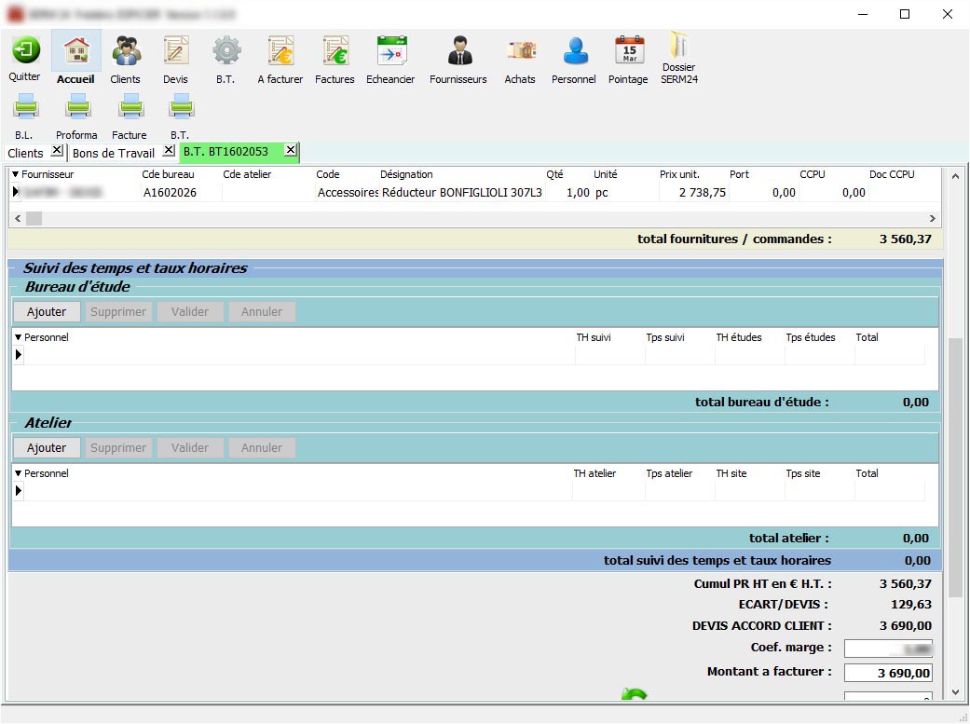Click the horizontal scrollbar left arrow
970x724 pixels.
(x=18, y=218)
